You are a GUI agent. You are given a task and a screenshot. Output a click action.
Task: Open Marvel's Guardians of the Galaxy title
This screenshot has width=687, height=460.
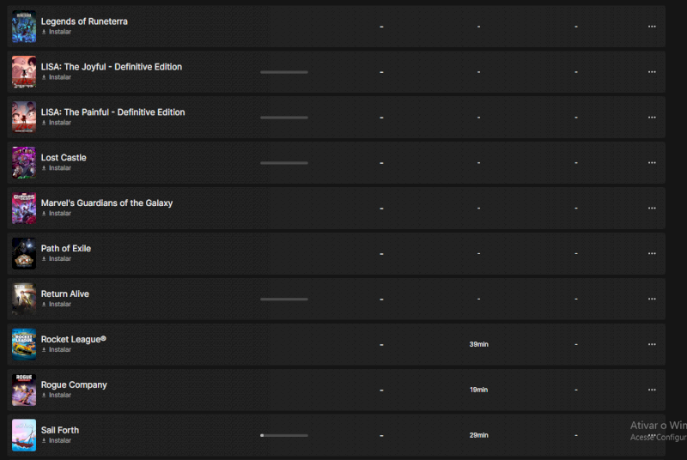106,203
